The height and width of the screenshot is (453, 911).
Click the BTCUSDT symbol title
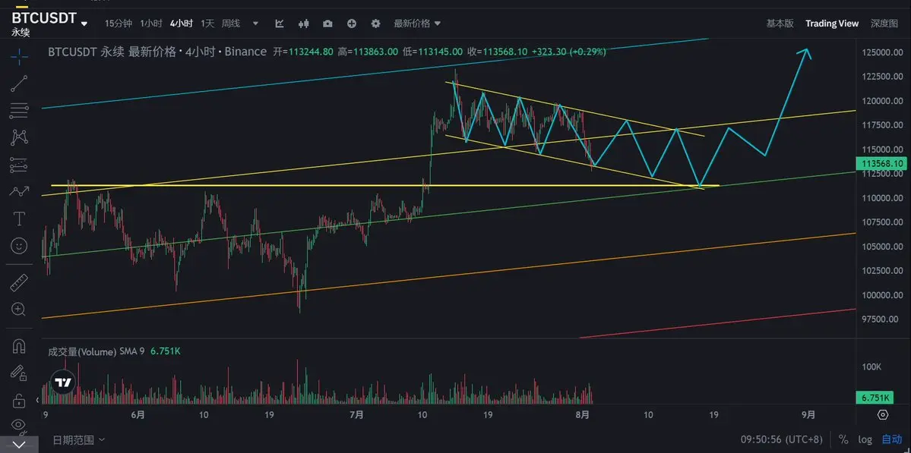[43, 18]
